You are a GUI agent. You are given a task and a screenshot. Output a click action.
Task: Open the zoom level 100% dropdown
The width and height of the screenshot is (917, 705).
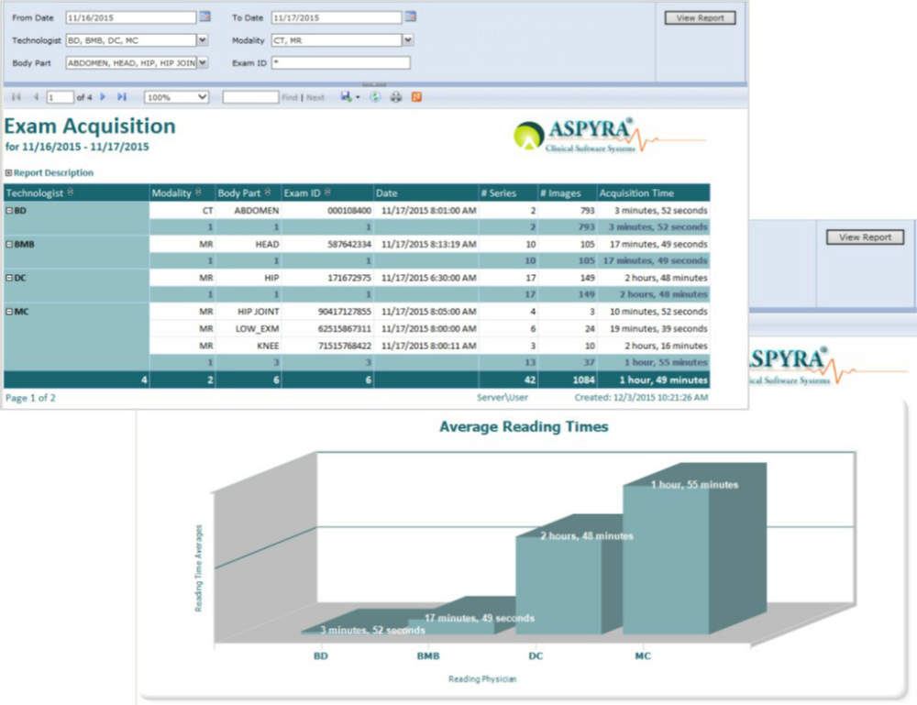[x=202, y=96]
